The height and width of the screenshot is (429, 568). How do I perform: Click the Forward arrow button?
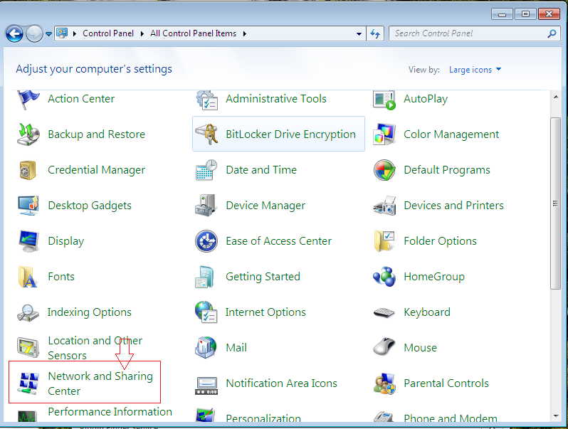click(34, 34)
